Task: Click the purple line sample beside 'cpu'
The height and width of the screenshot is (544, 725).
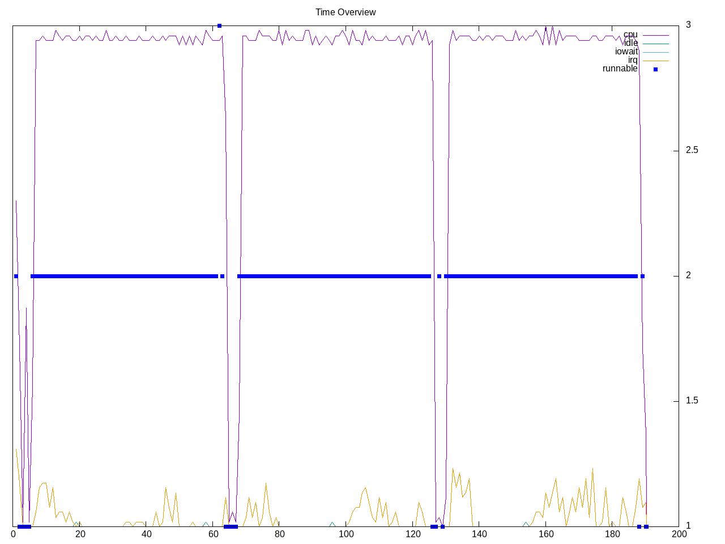Action: (655, 35)
